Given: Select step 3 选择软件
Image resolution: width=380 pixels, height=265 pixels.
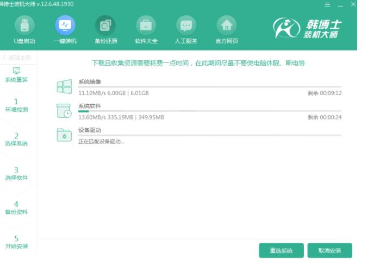Looking at the screenshot, I should click(16, 173).
